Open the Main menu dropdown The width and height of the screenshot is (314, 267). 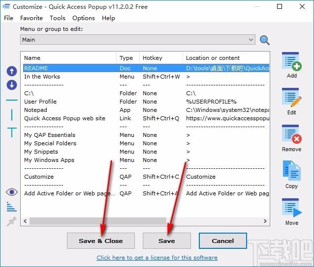pos(138,40)
